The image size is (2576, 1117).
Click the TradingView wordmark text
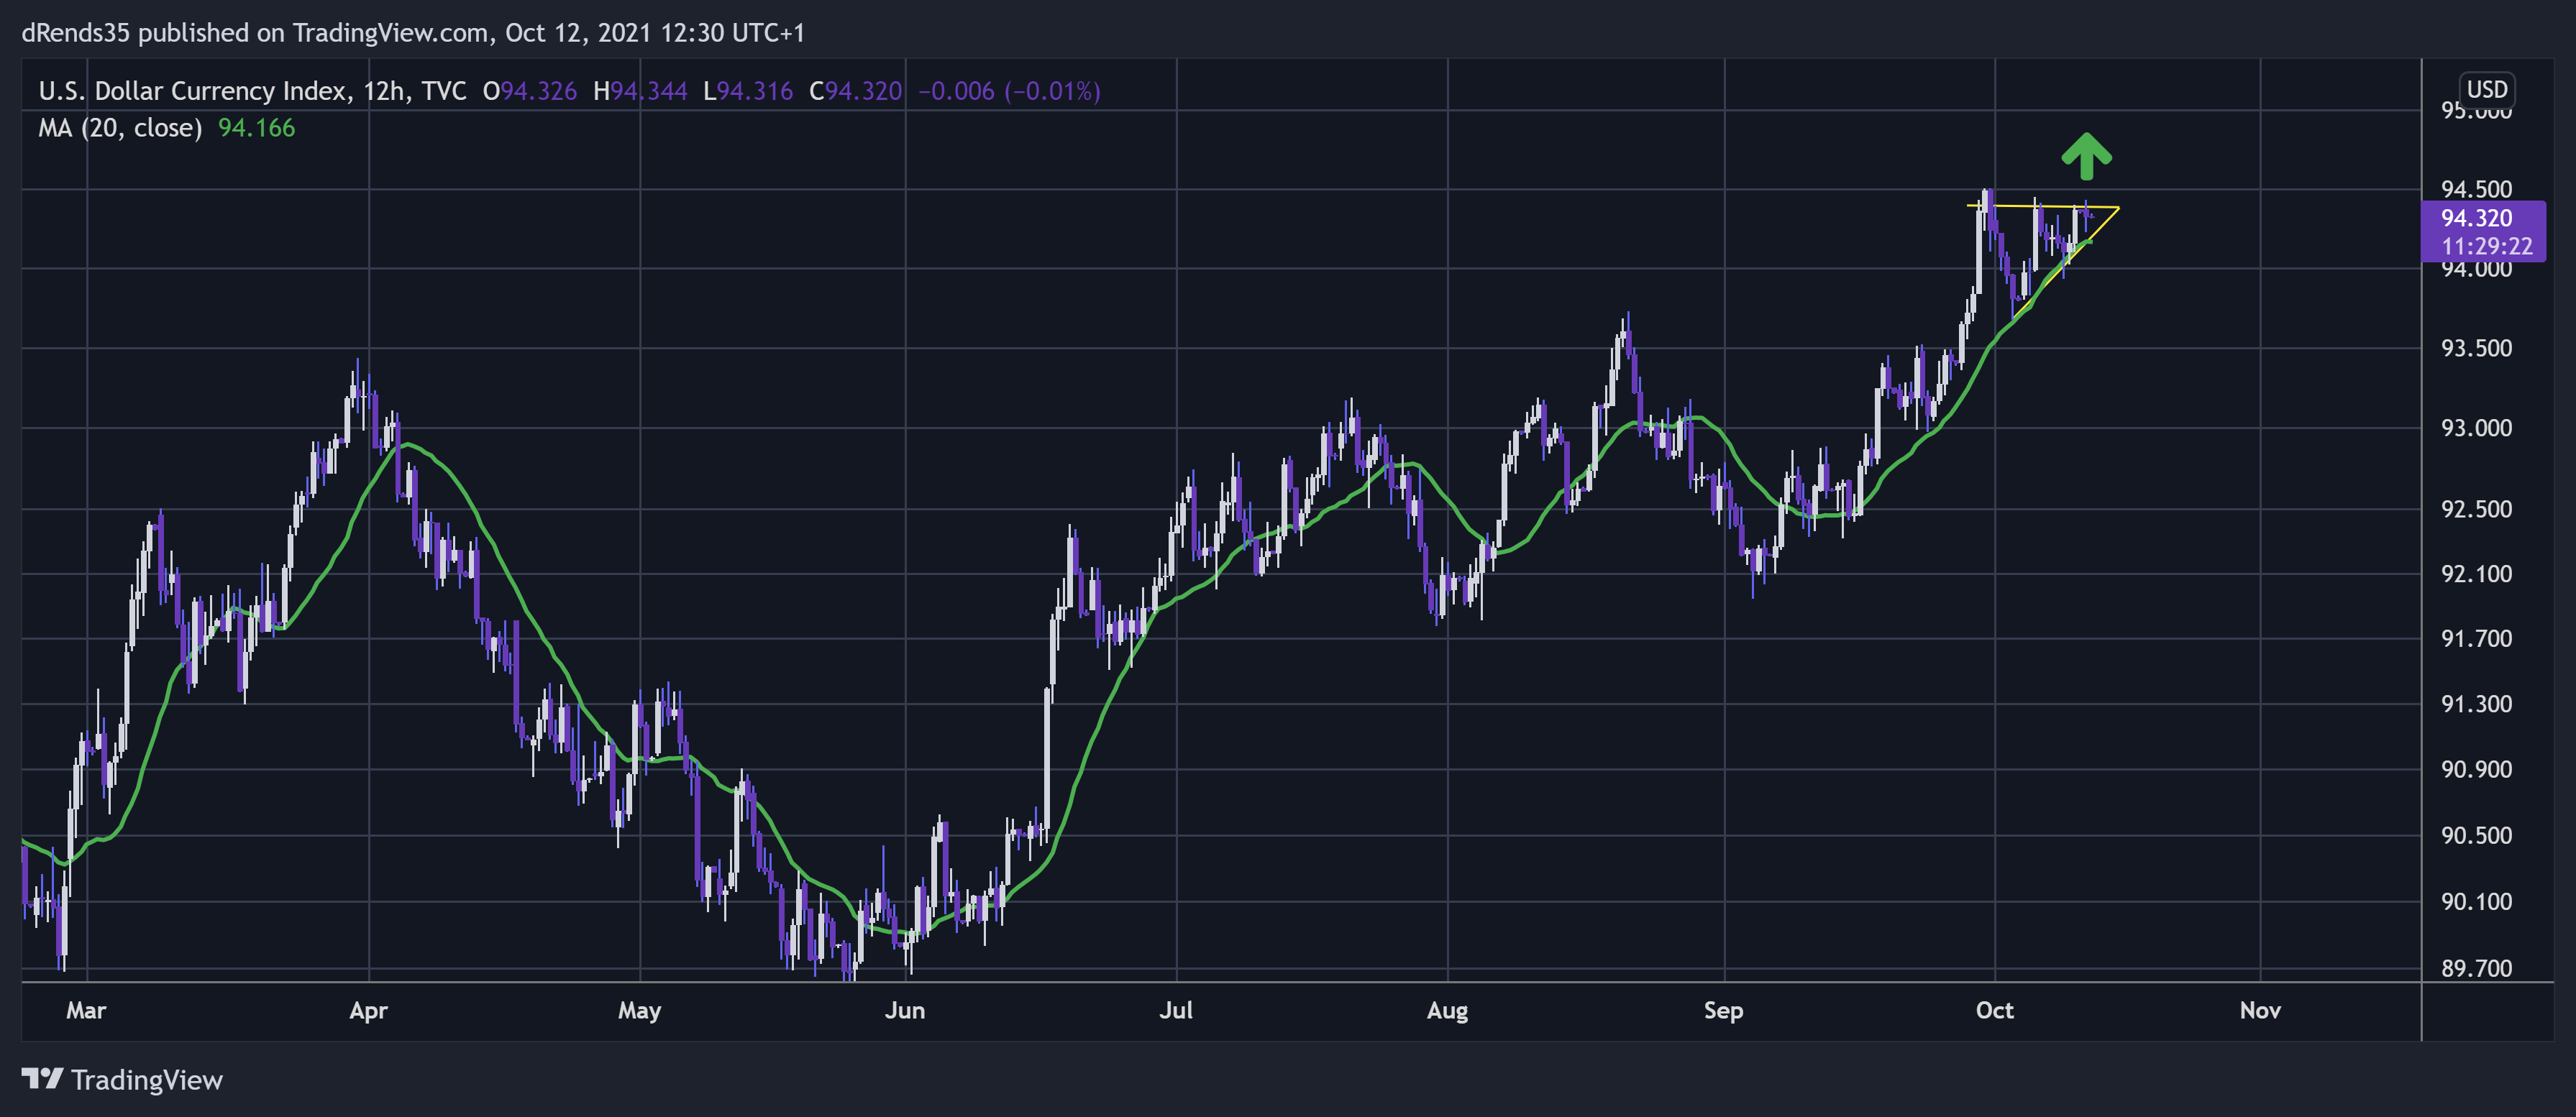pyautogui.click(x=147, y=1080)
